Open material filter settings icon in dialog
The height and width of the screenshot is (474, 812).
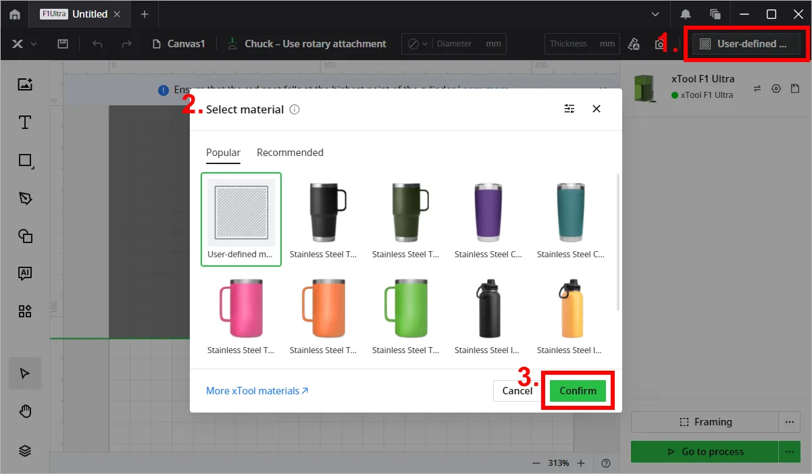point(569,109)
